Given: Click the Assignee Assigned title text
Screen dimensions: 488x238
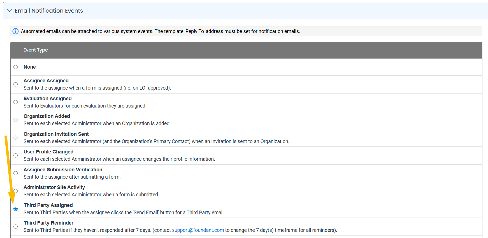Looking at the screenshot, I should coord(46,81).
